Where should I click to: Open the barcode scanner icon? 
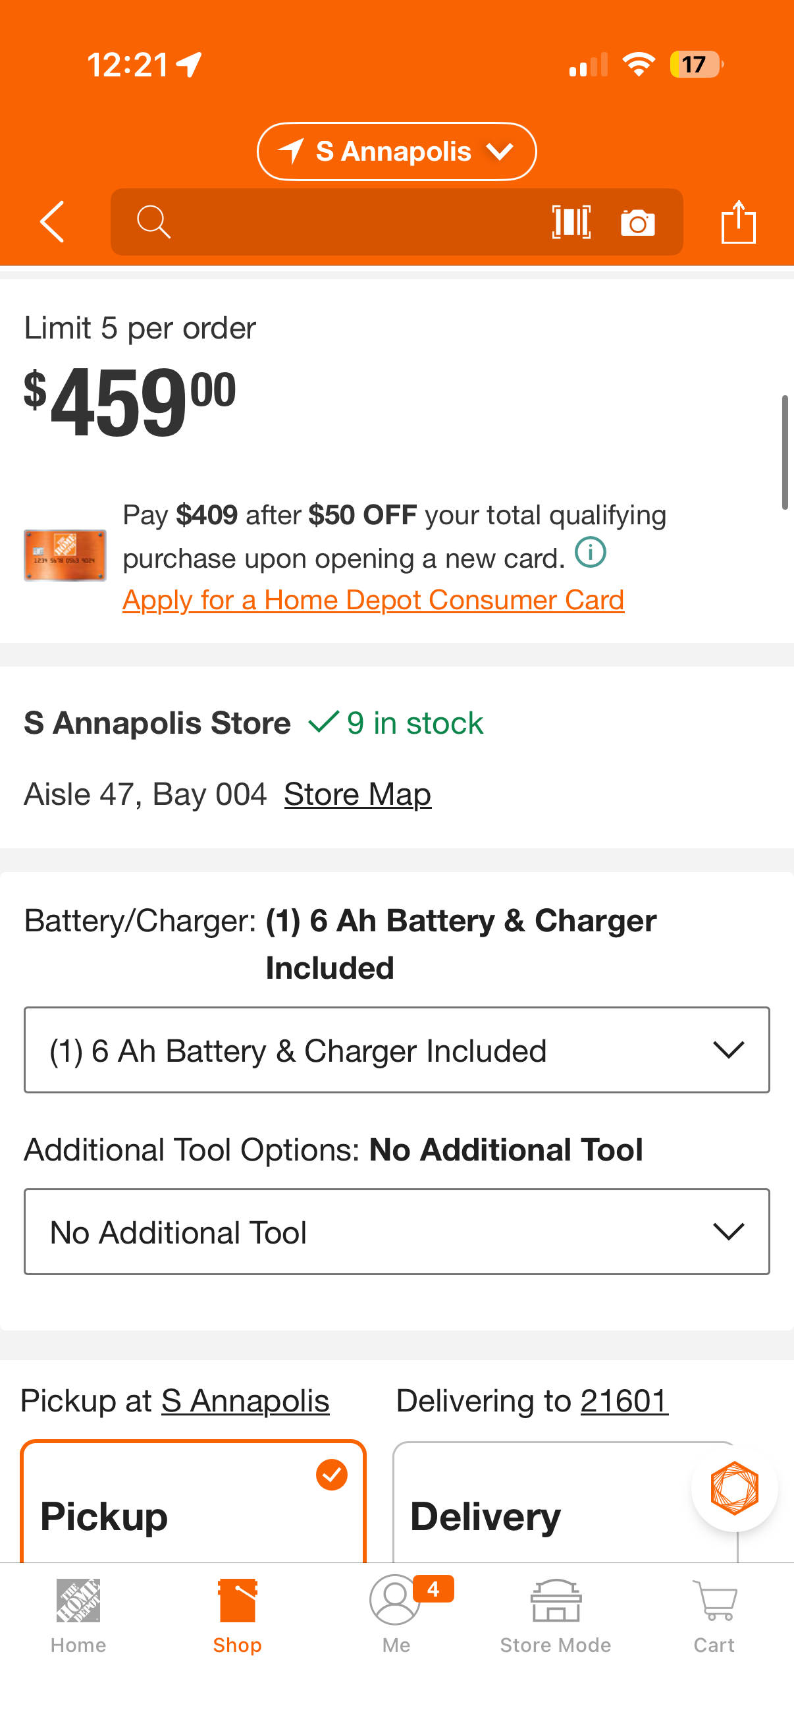click(571, 222)
